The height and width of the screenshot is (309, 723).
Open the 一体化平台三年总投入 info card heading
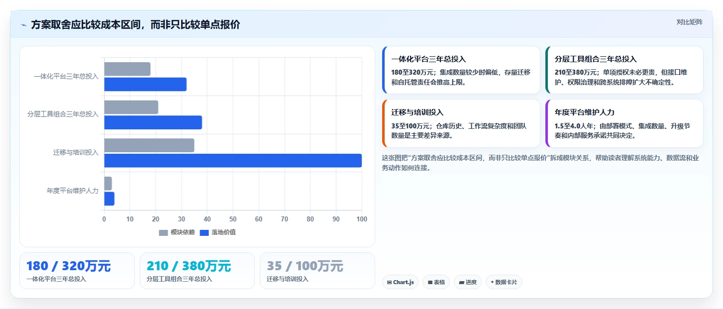pos(428,59)
